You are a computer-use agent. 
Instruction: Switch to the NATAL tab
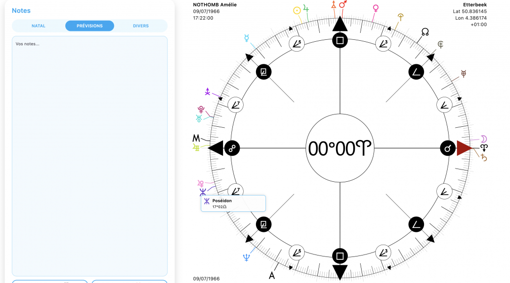[38, 26]
